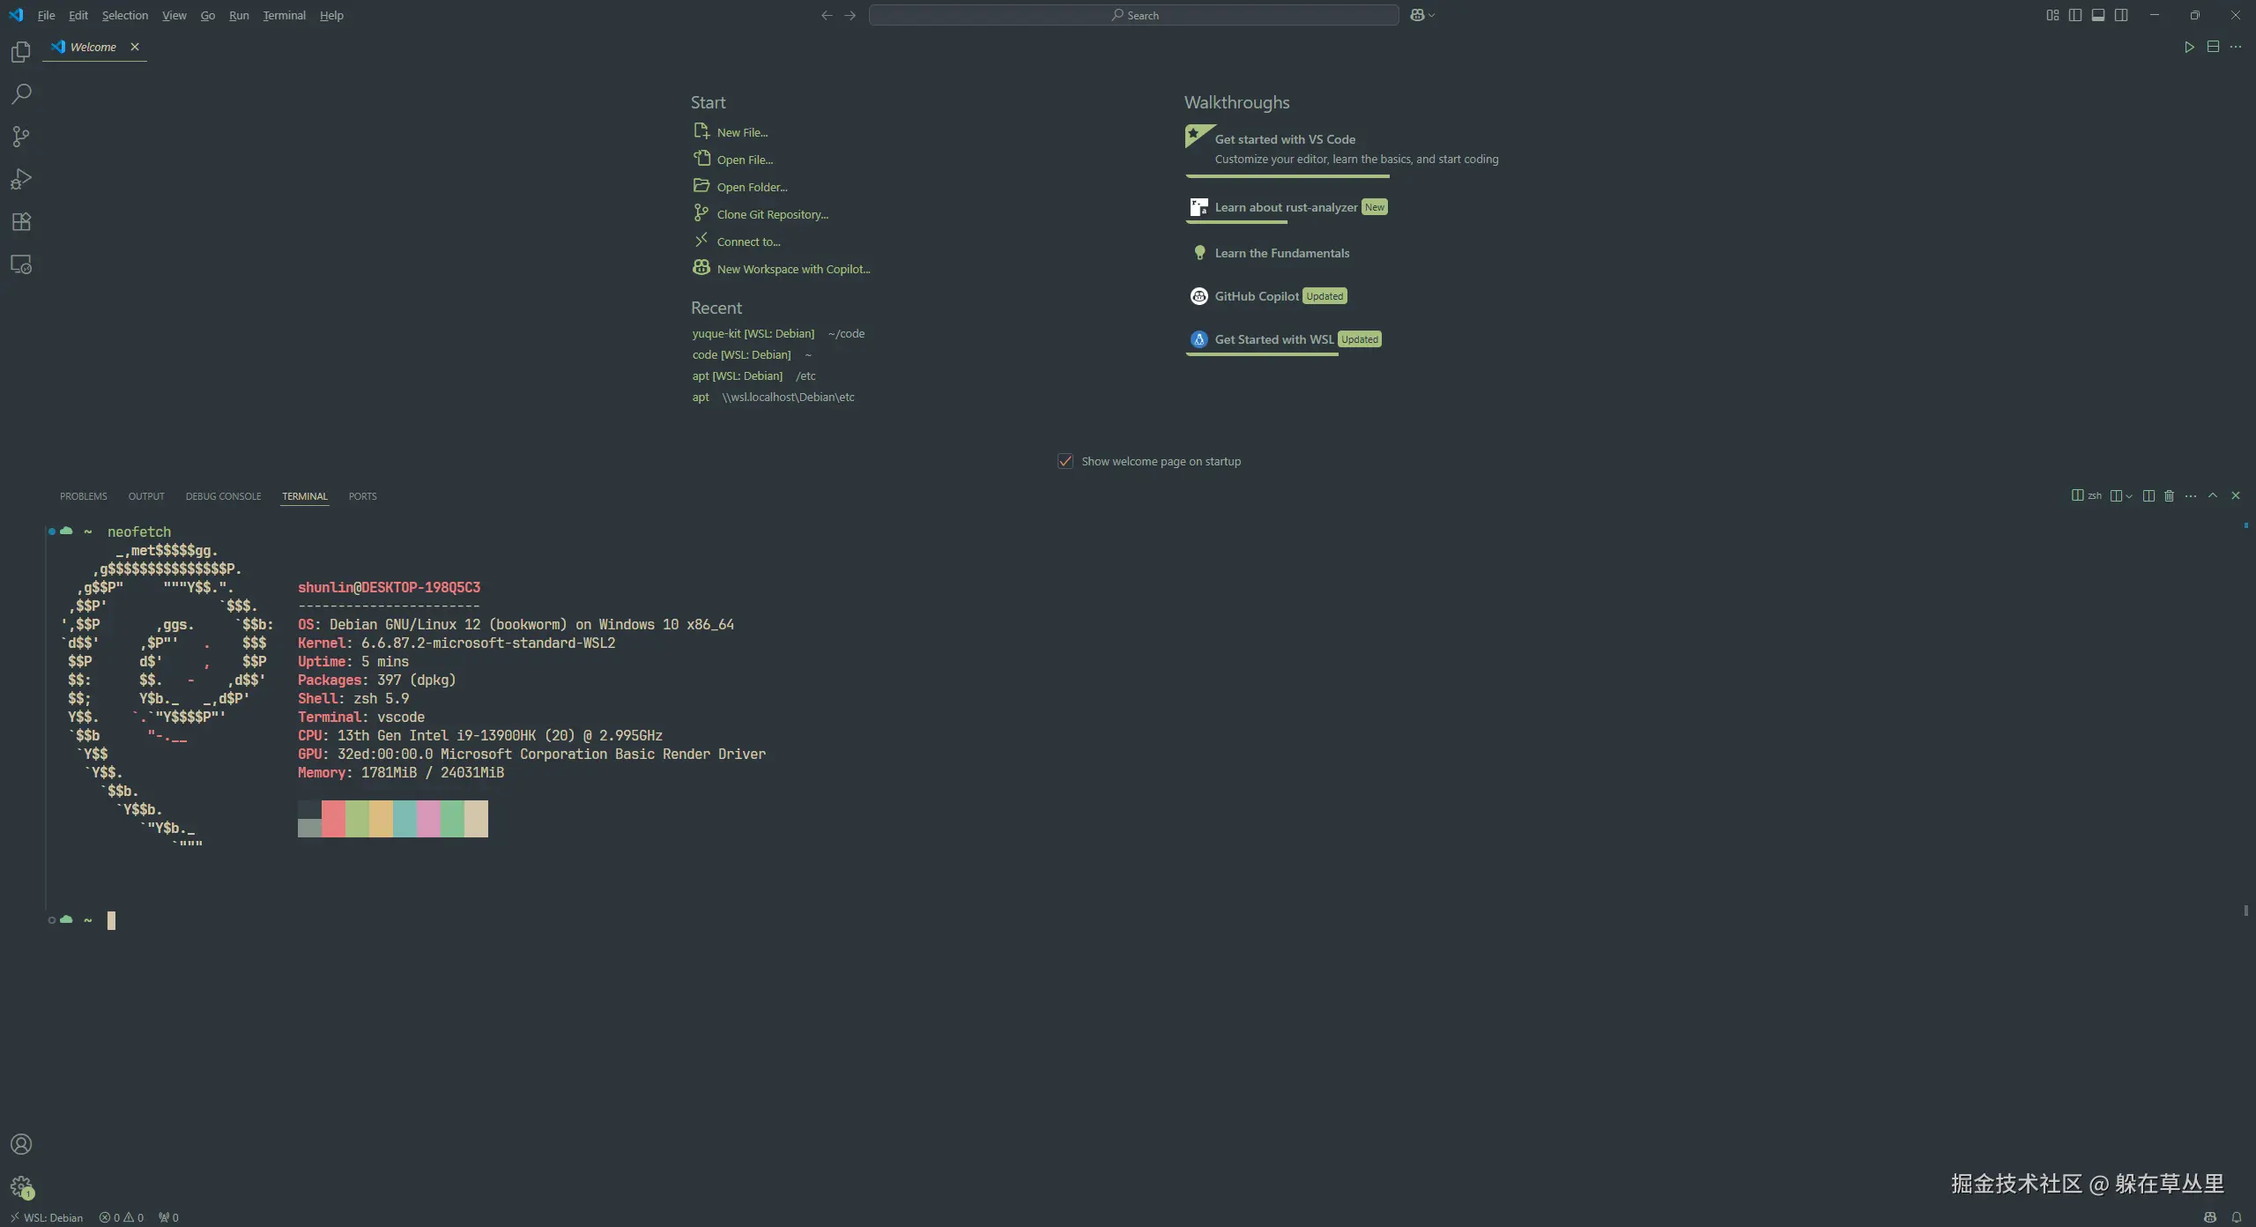Open recent yuque-kit WSL Debian folder
2256x1227 pixels.
point(753,333)
